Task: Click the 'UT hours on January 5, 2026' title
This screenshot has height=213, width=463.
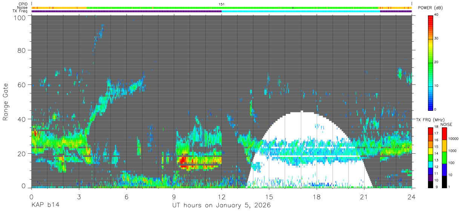Action: (221, 205)
